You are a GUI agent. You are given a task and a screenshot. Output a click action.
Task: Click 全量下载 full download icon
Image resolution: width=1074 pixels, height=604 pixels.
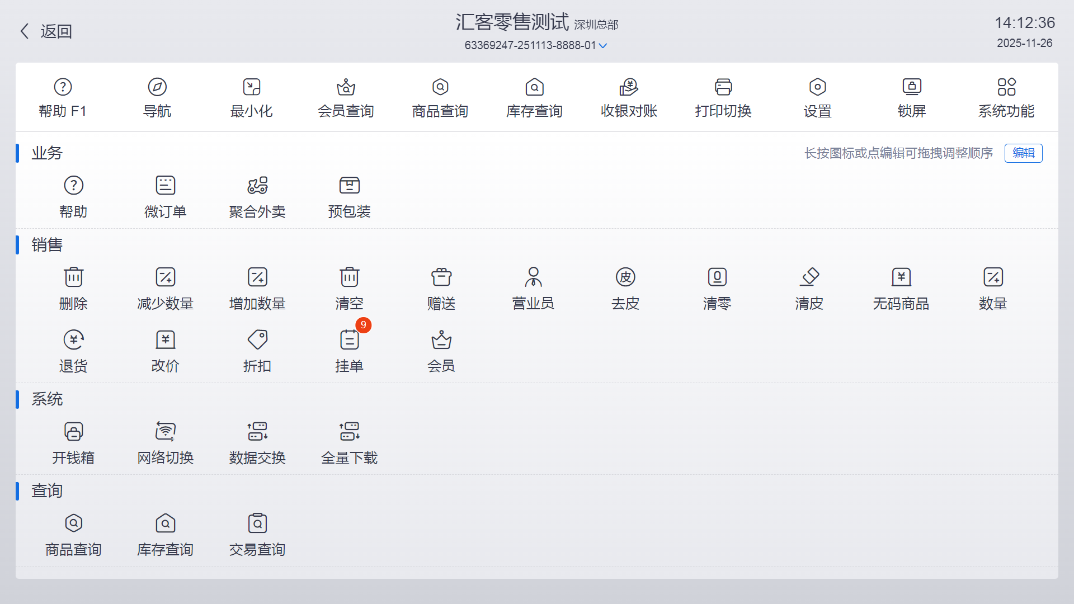click(x=350, y=432)
